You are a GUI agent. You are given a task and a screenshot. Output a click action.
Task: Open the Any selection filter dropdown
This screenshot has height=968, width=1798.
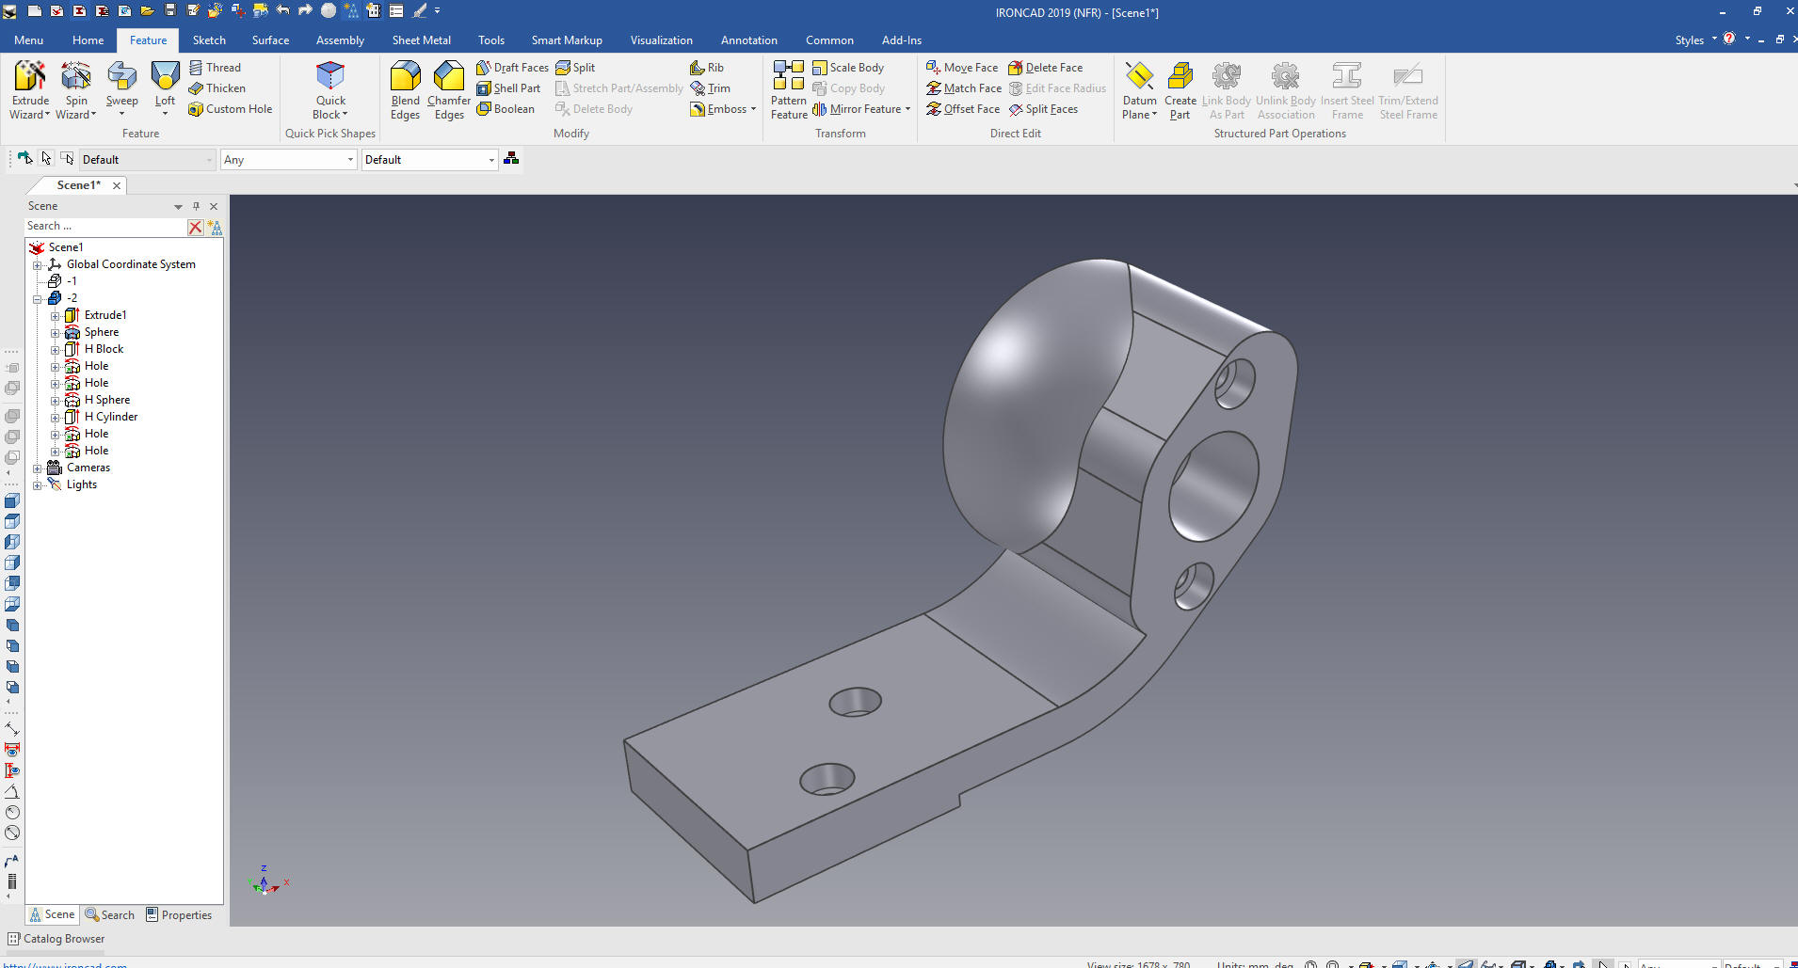[x=350, y=160]
